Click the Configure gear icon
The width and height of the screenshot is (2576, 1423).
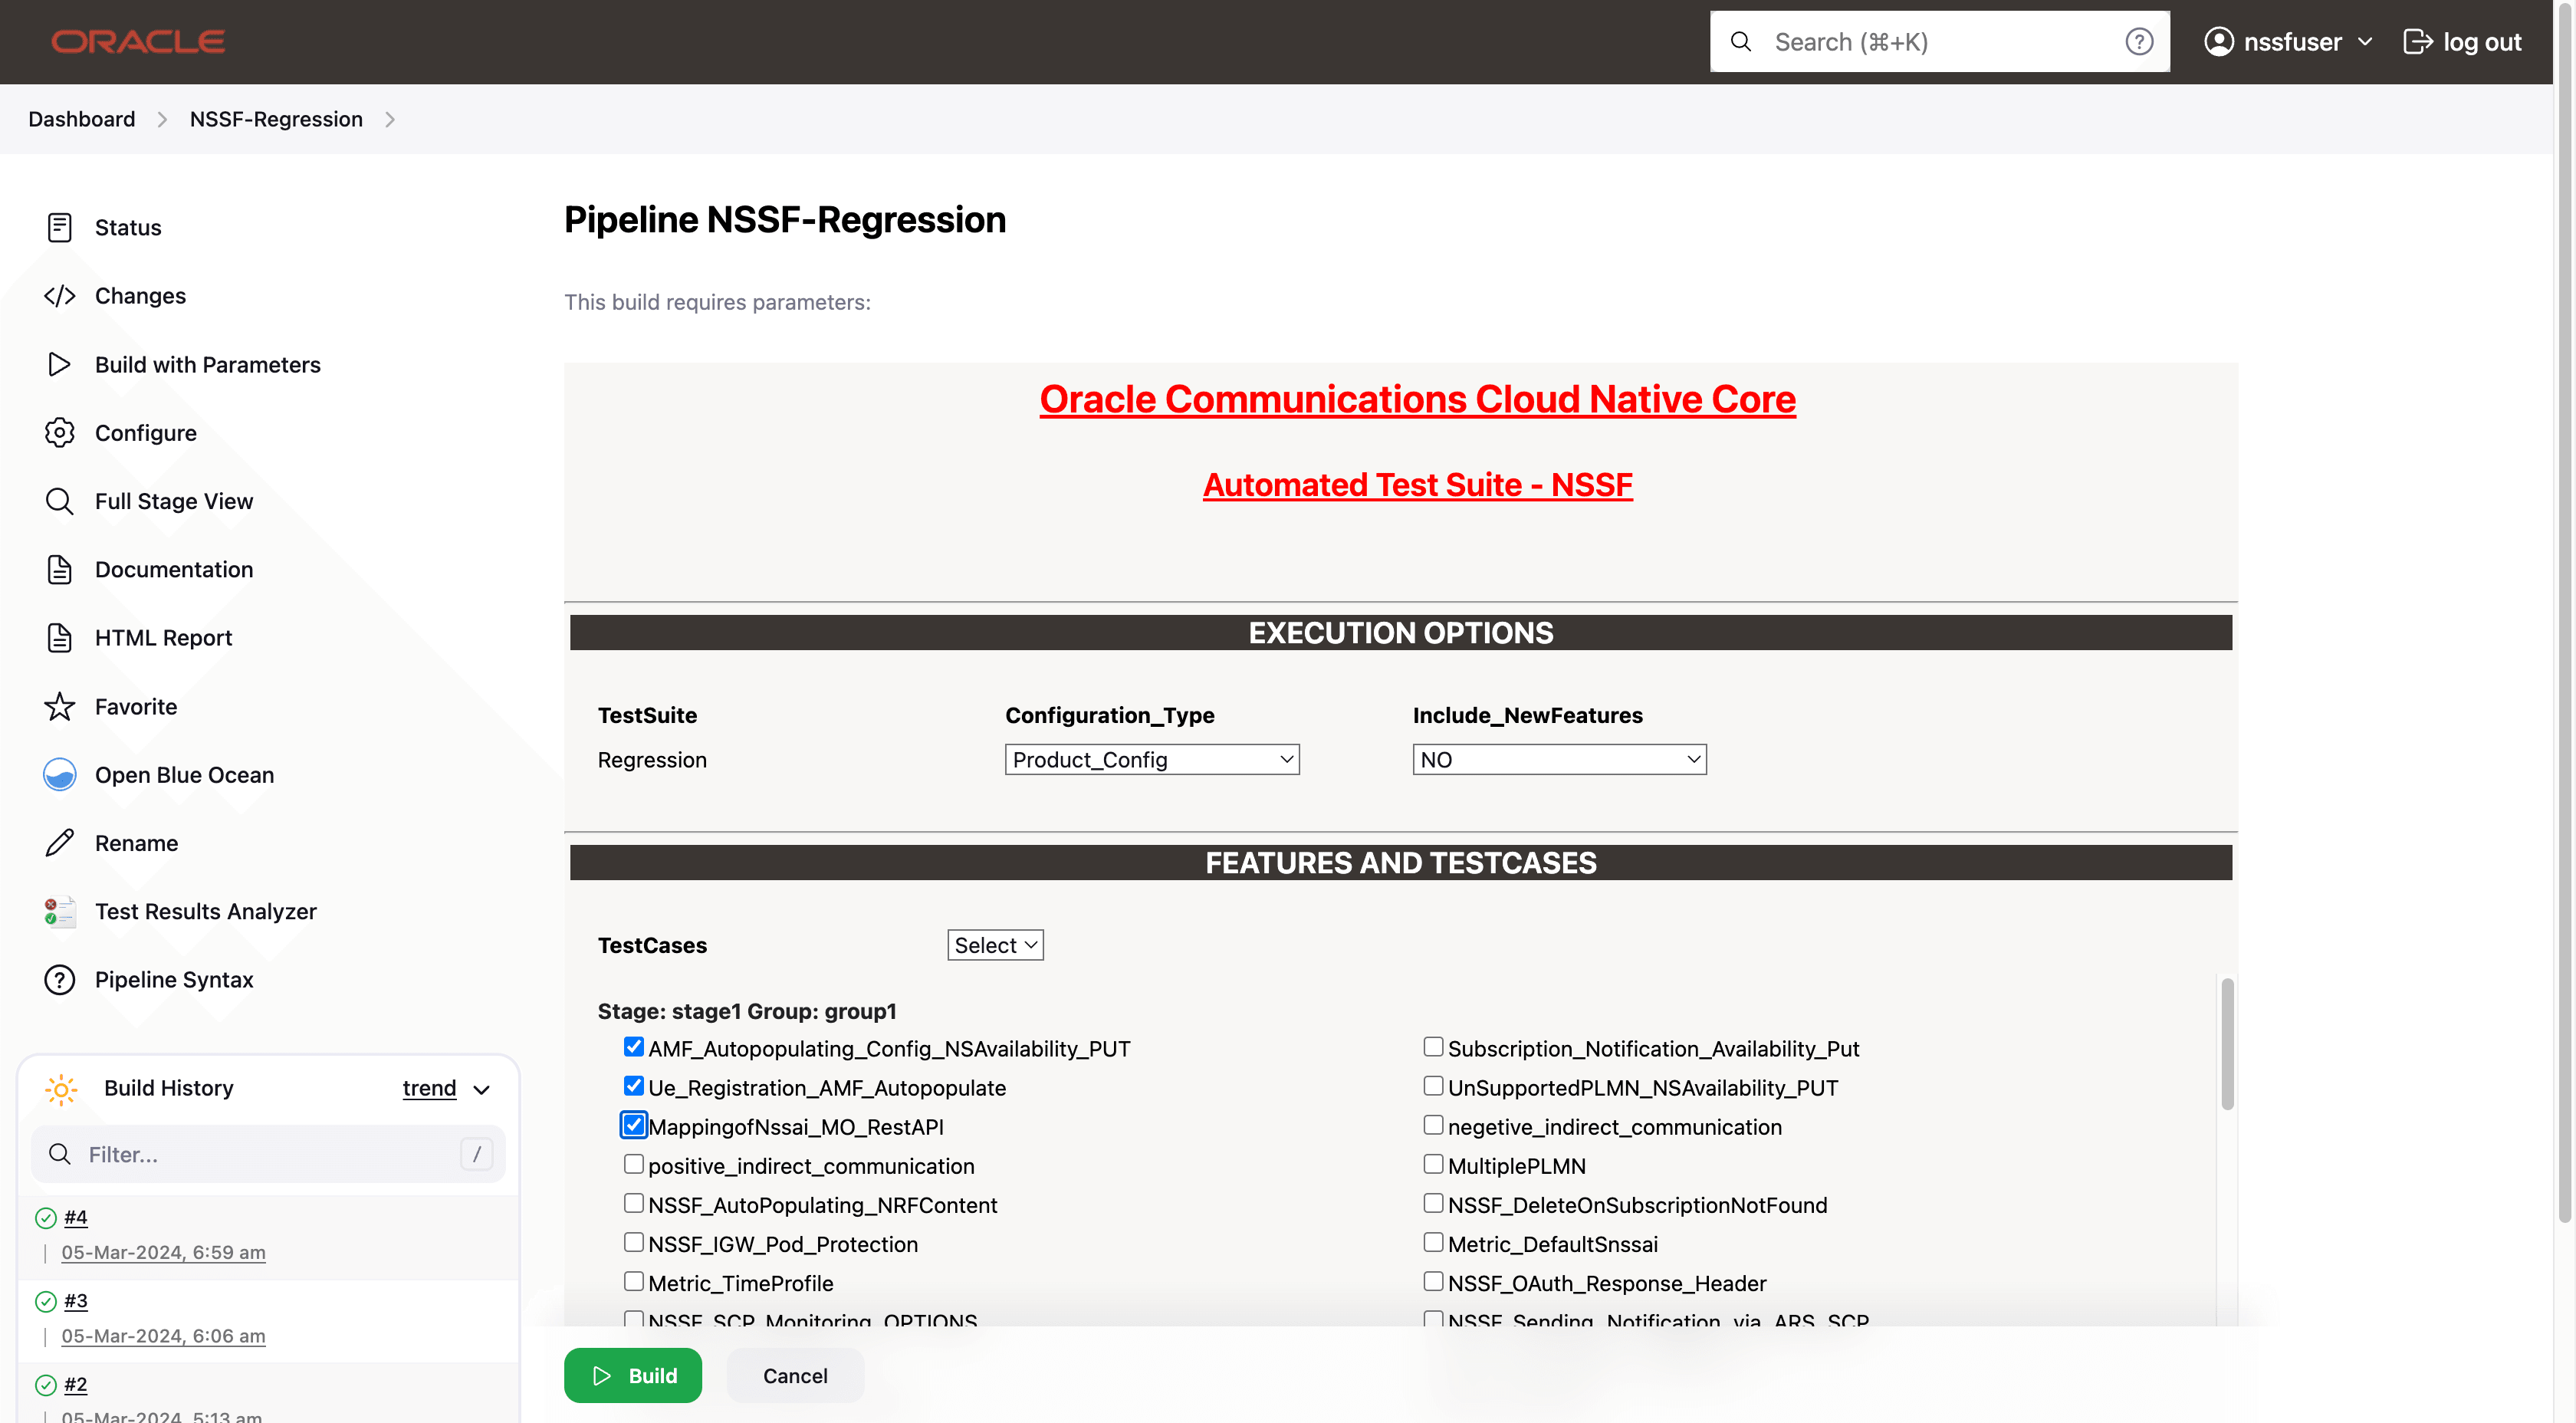coord(59,432)
